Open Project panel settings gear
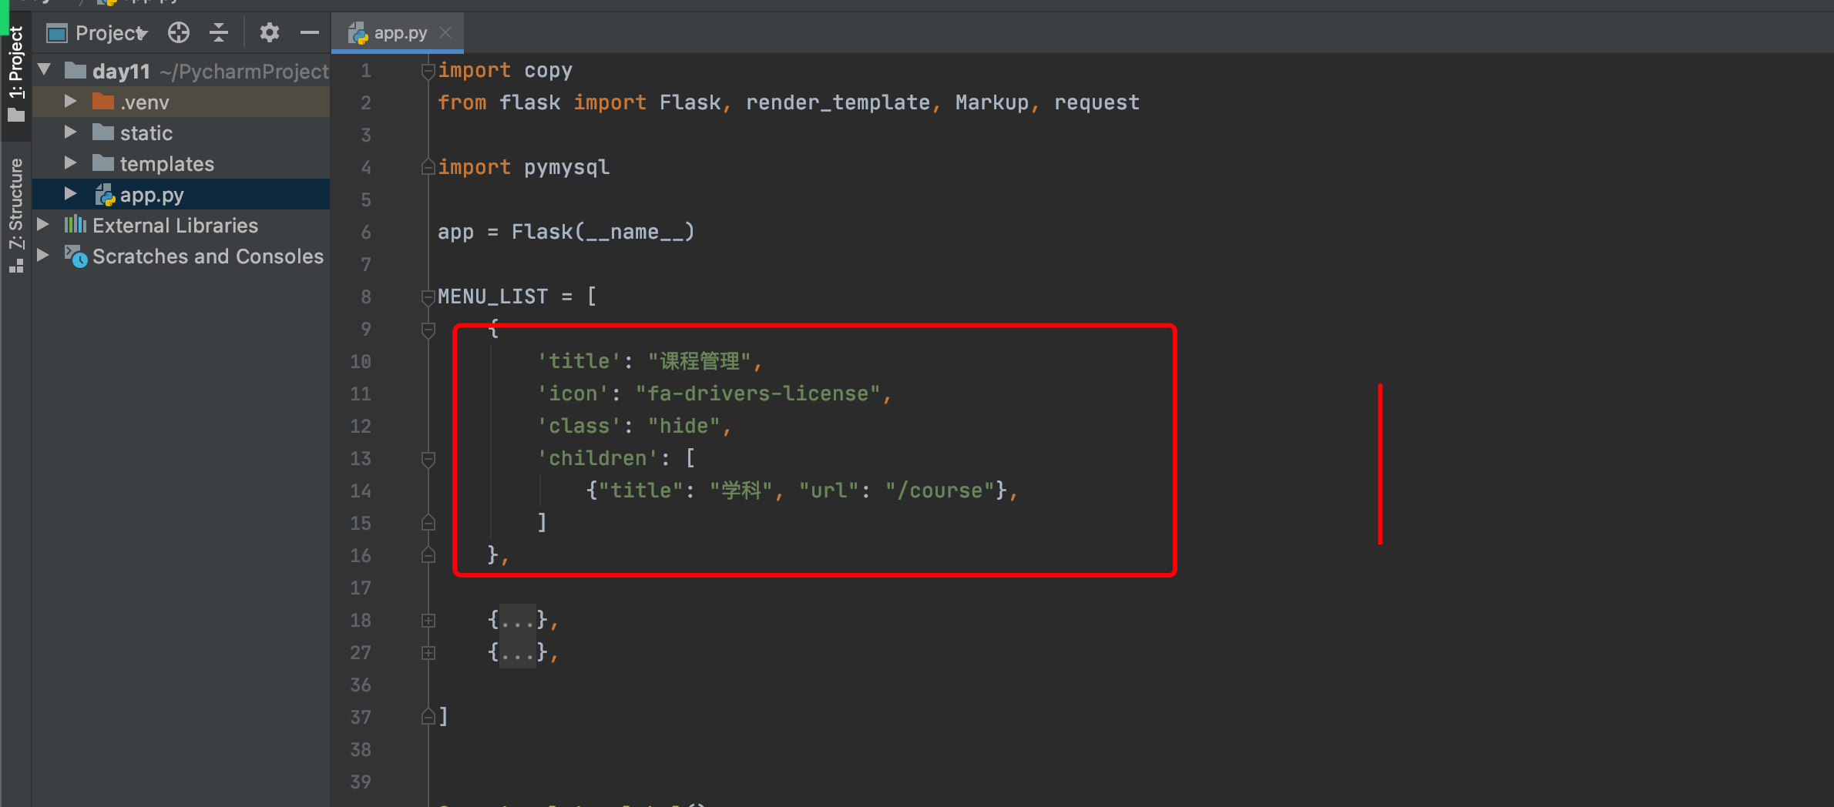 click(269, 32)
